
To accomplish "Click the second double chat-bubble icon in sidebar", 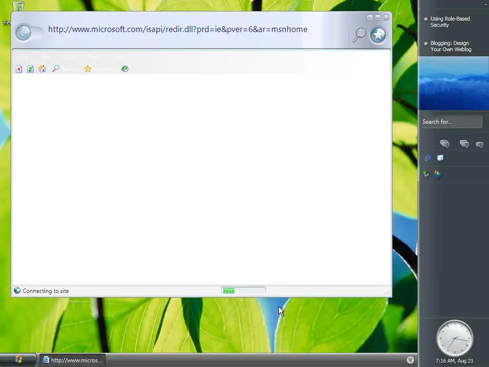I will (x=464, y=143).
